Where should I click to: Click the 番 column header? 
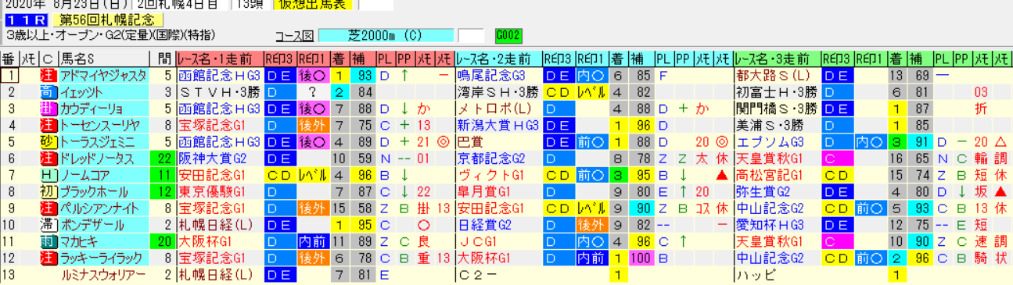click(x=9, y=59)
